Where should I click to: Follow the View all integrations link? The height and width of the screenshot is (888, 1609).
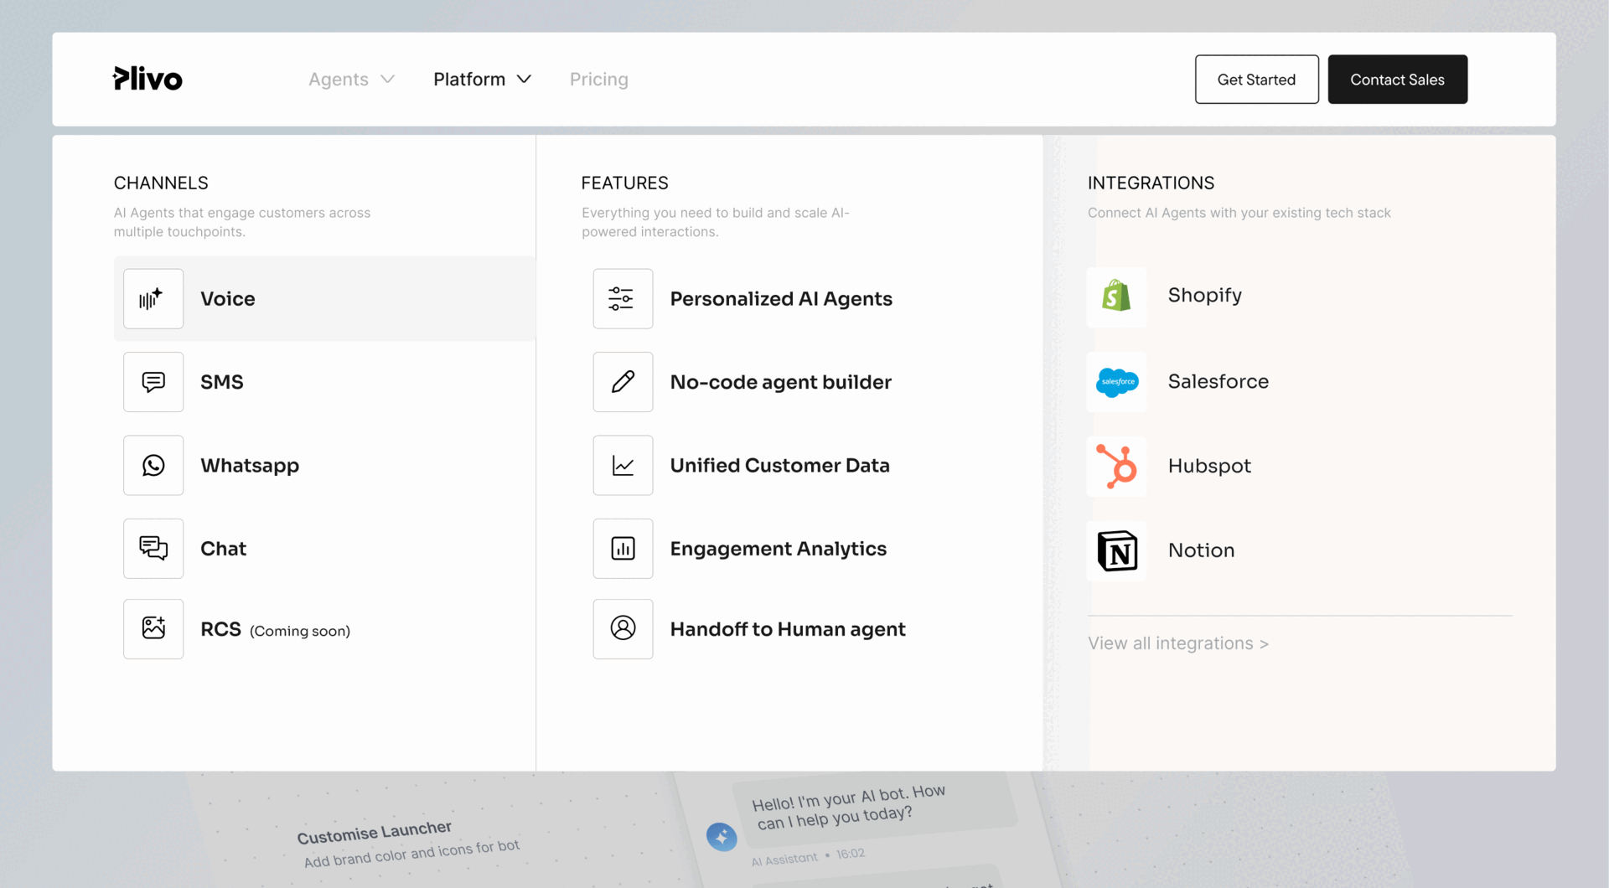[1177, 643]
